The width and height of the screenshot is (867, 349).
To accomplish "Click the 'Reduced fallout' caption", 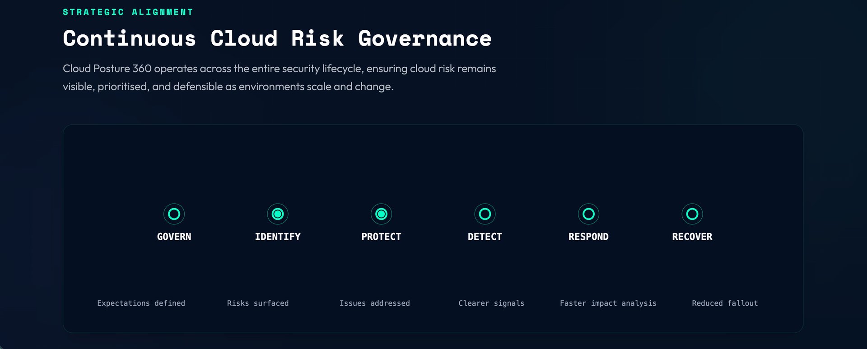I will click(x=725, y=303).
